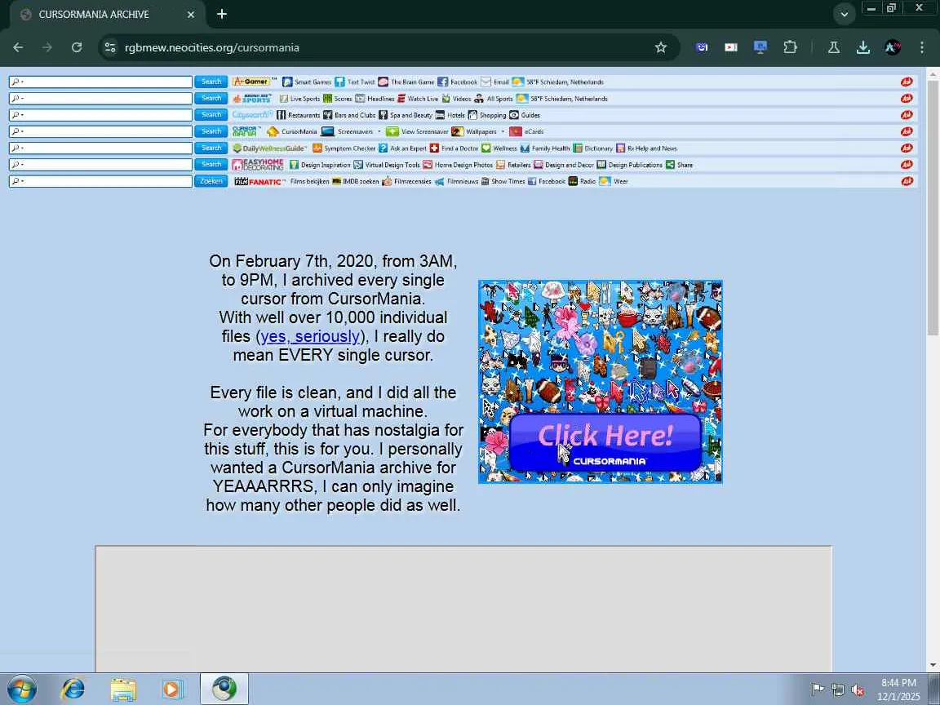Expand the Wallpapers dropdown arrow
The image size is (940, 705).
point(503,131)
